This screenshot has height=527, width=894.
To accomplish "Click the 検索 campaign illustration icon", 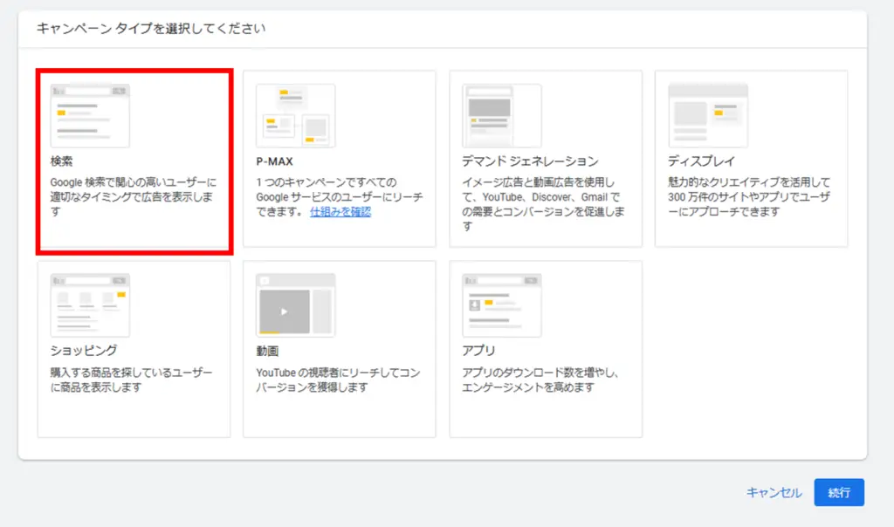I will (90, 116).
